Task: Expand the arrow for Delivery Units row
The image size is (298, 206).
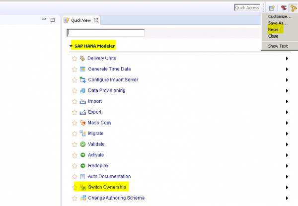Action: tap(287, 59)
